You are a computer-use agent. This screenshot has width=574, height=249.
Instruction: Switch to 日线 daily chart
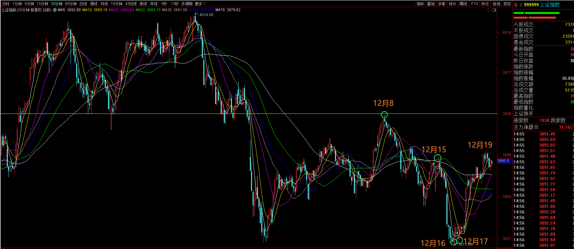(x=83, y=4)
